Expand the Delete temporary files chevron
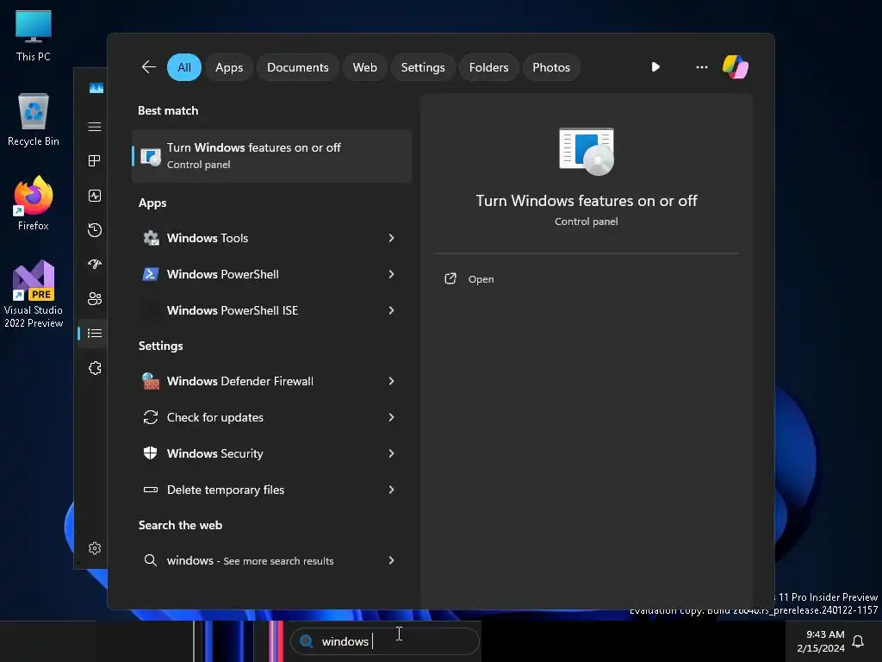 [x=392, y=490]
